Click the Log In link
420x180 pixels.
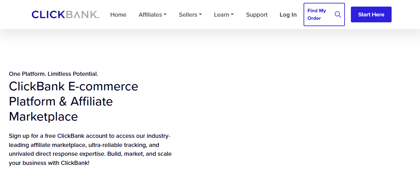click(288, 14)
